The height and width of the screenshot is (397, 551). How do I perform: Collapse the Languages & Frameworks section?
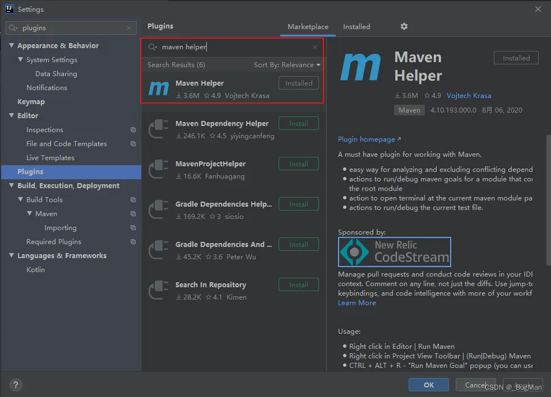(12, 255)
